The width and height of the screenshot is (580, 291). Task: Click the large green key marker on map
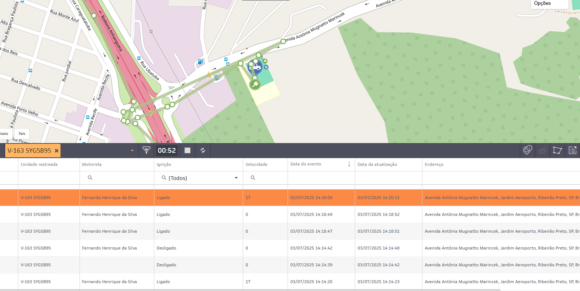tap(255, 85)
